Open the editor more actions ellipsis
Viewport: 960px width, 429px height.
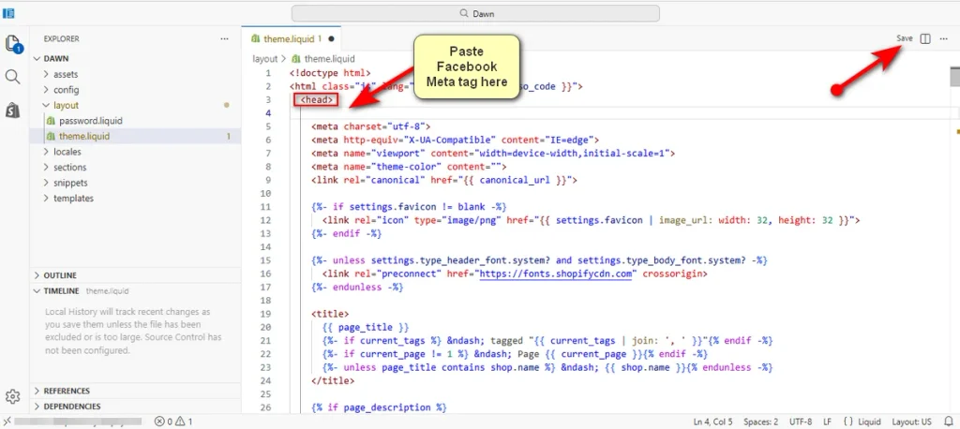click(x=943, y=38)
